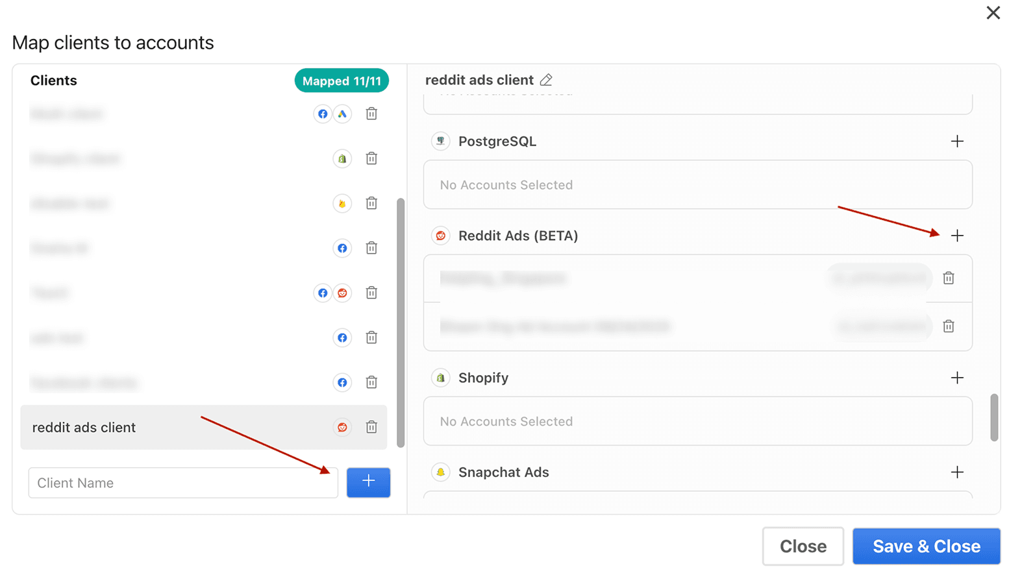Click the 'Mapped 11/11' badge
Viewport: 1009px width, 584px height.
[342, 81]
